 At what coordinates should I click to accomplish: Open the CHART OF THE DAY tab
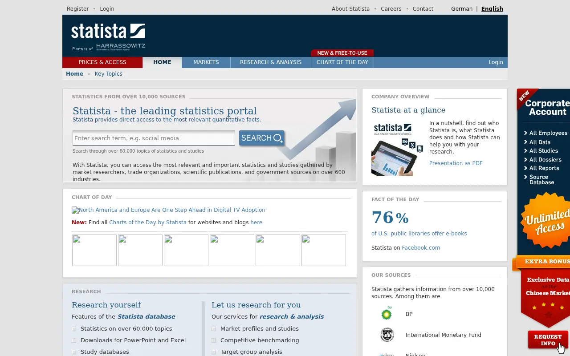342,62
